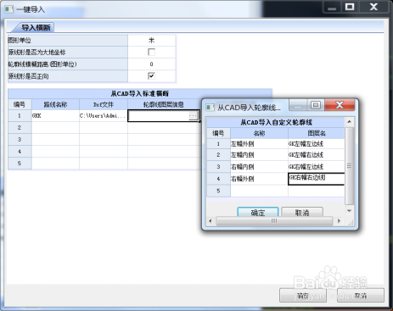This screenshot has width=393, height=311.
Task: Select the route name cell GKK
Action: pos(55,116)
